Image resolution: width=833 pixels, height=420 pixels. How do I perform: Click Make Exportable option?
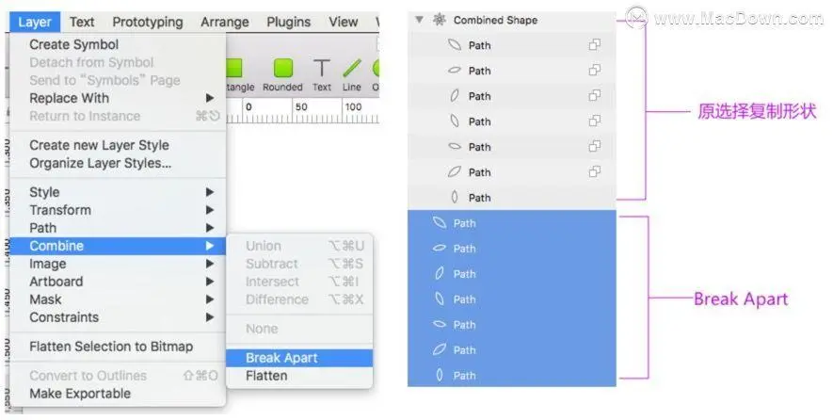[80, 394]
